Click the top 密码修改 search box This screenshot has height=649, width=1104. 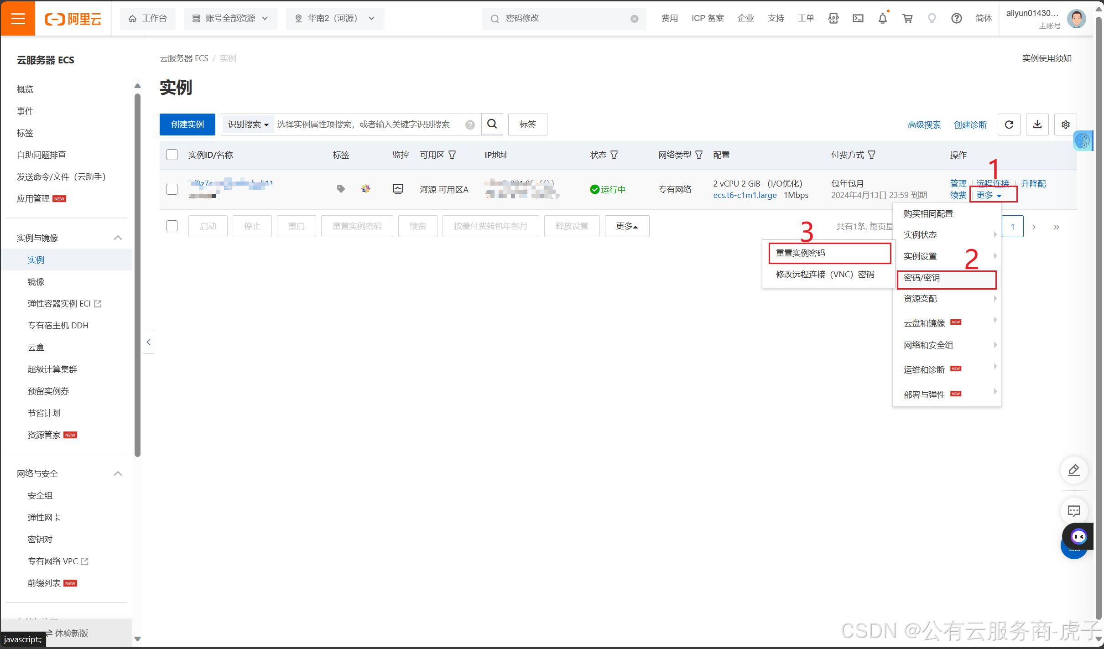(x=564, y=19)
